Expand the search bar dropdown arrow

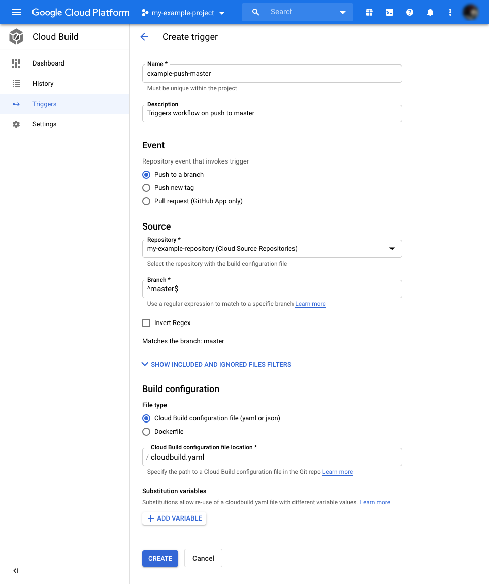343,12
